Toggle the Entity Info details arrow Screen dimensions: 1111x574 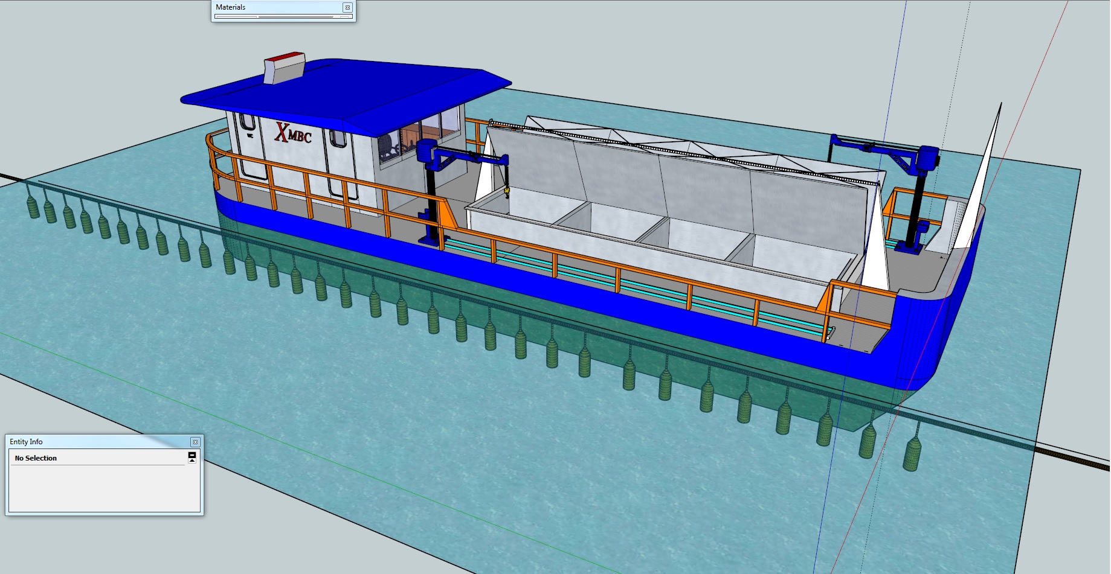click(192, 457)
